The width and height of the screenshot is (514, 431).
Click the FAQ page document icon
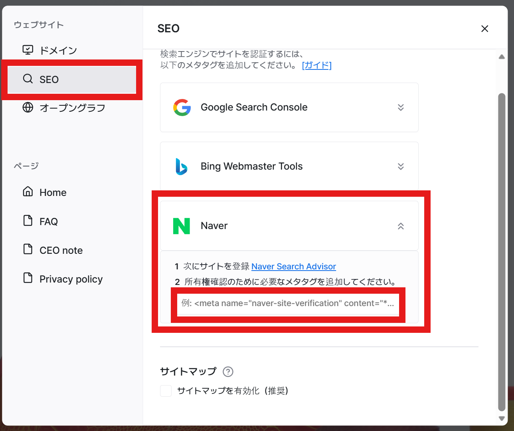(x=28, y=220)
